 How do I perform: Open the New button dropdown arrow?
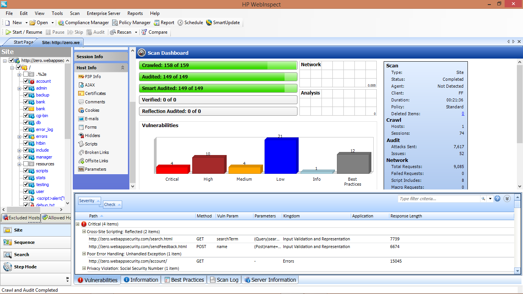(x=26, y=23)
